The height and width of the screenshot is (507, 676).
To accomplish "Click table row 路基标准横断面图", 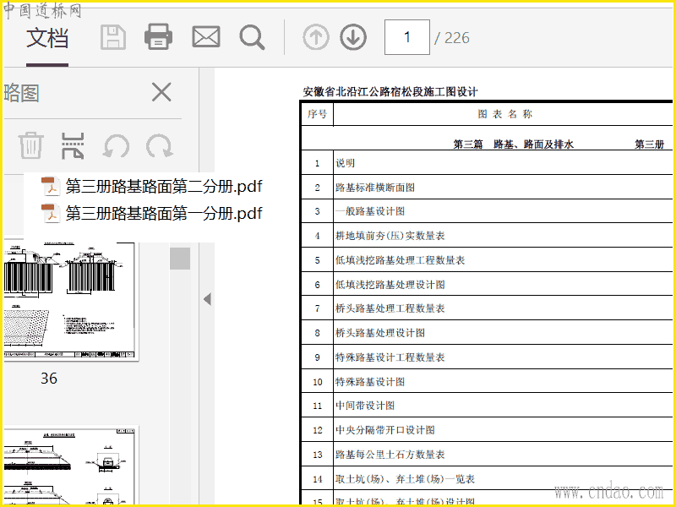I will click(x=487, y=187).
